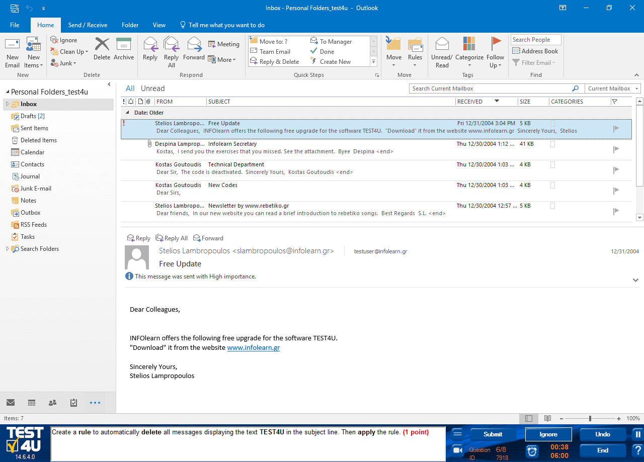This screenshot has height=462, width=644.
Task: Click Forward in the ribbon
Action: point(194,49)
